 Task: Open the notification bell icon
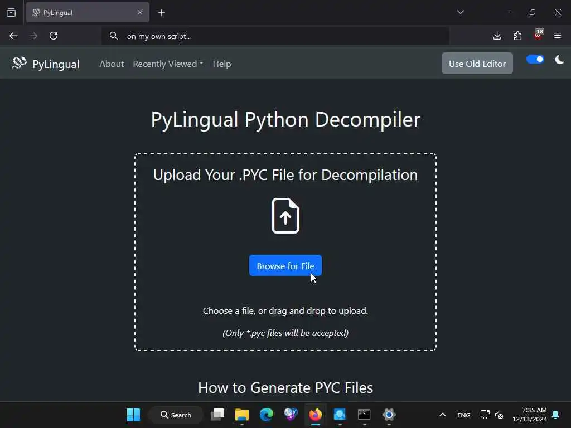coord(556,415)
